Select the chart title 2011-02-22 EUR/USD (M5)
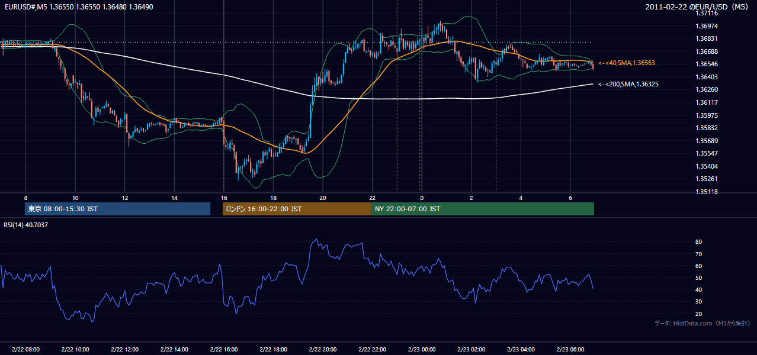This screenshot has height=355, width=757. pos(697,7)
